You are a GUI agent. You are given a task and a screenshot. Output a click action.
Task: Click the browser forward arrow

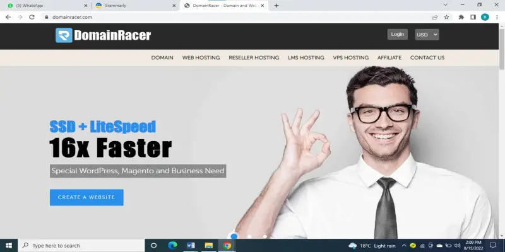coord(20,17)
